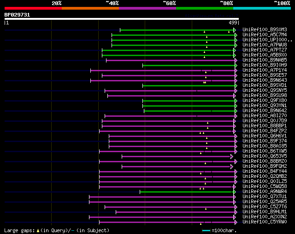Open the truncated UniRef100_UPI000.. hit
The image size is (295, 234).
click(x=267, y=40)
